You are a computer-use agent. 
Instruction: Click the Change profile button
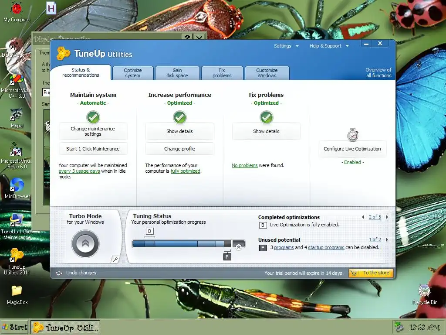point(179,149)
